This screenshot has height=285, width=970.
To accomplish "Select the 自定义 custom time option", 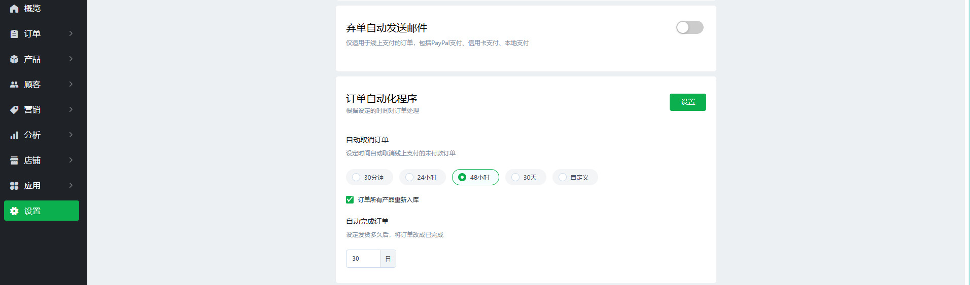I will coord(563,177).
